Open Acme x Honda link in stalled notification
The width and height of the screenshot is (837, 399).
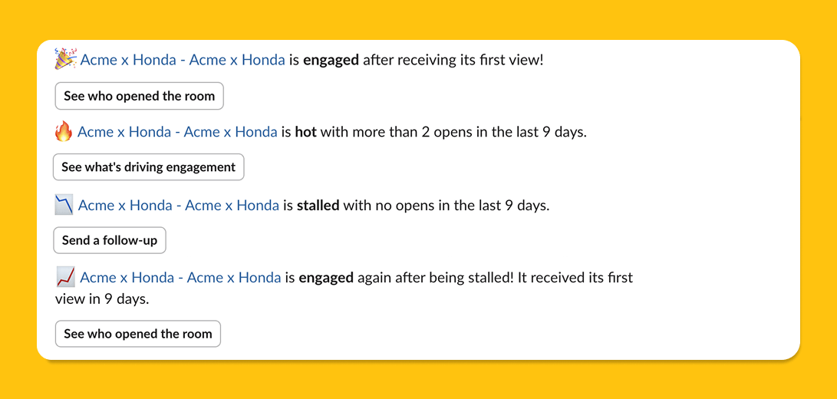(178, 205)
